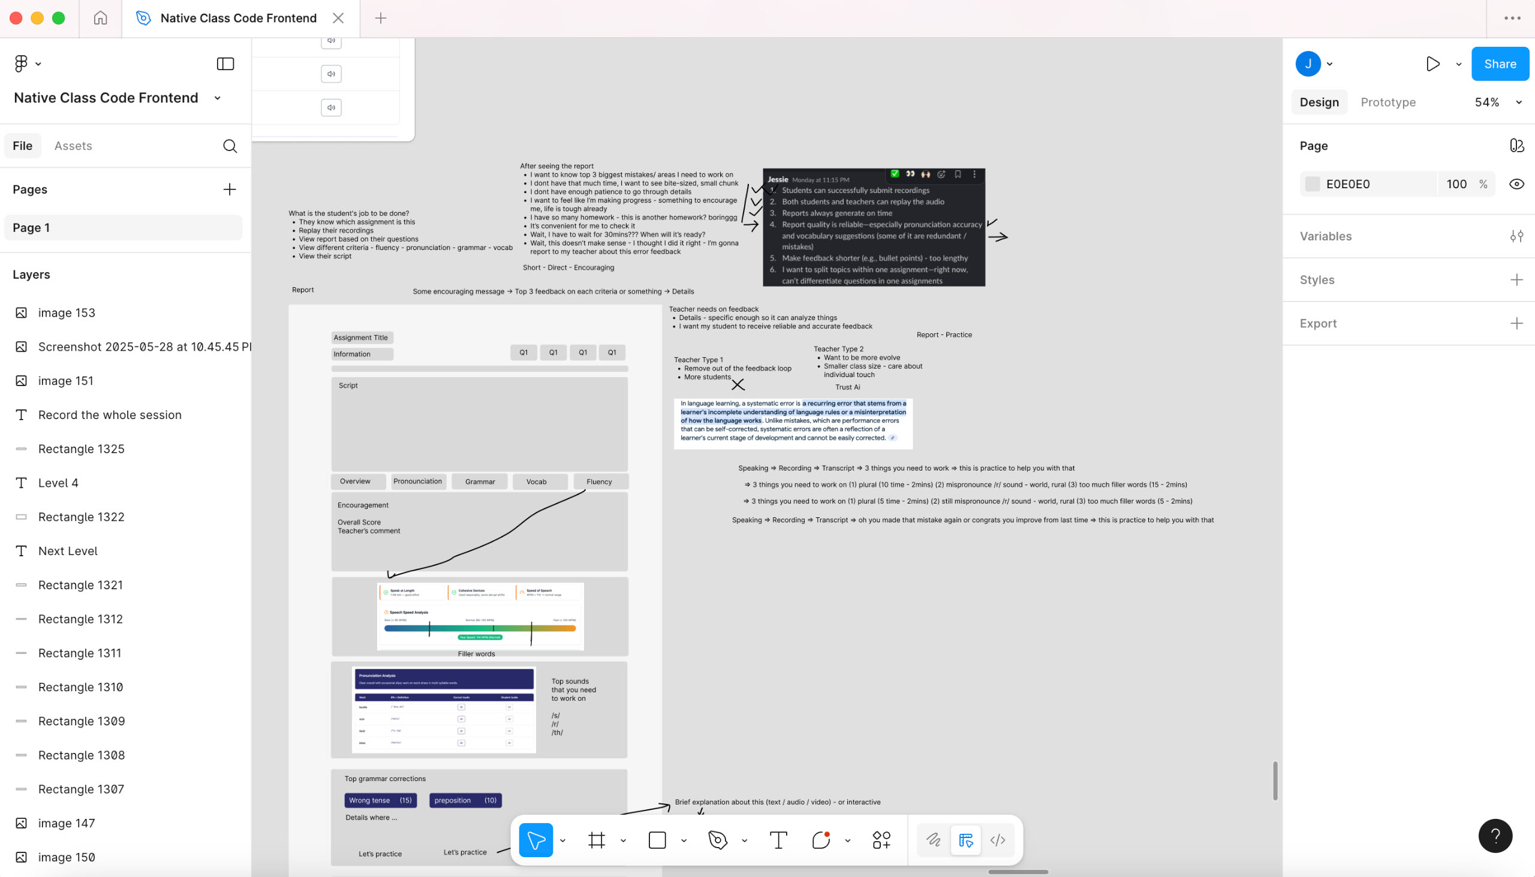Select the Move tool in the bottom toolbar

tap(535, 840)
